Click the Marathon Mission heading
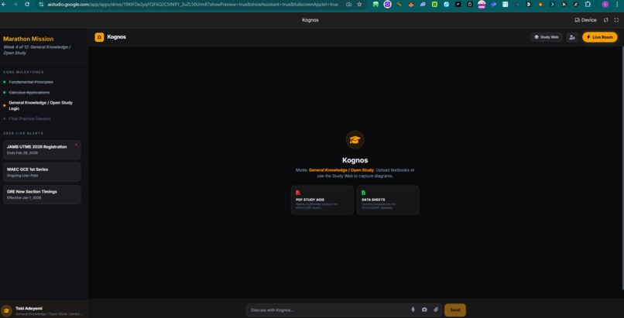Image resolution: width=624 pixels, height=318 pixels. (x=28, y=39)
